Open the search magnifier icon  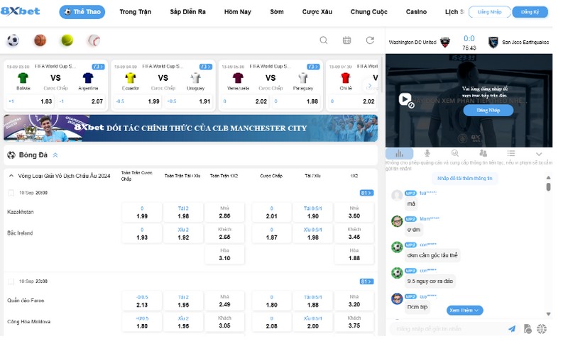tap(324, 40)
